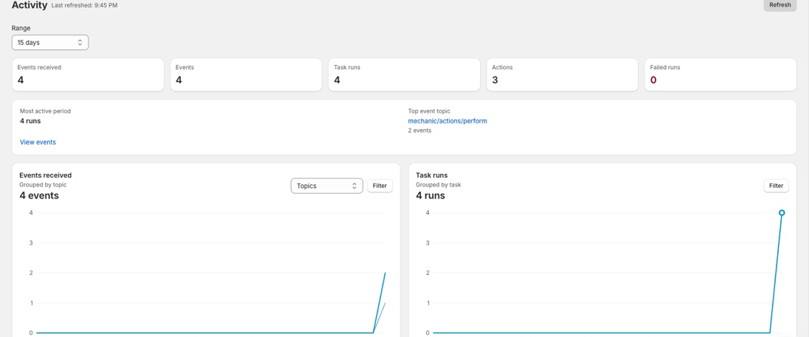Click the 'Range' label above the dropdown
Image resolution: width=809 pixels, height=337 pixels.
(21, 28)
